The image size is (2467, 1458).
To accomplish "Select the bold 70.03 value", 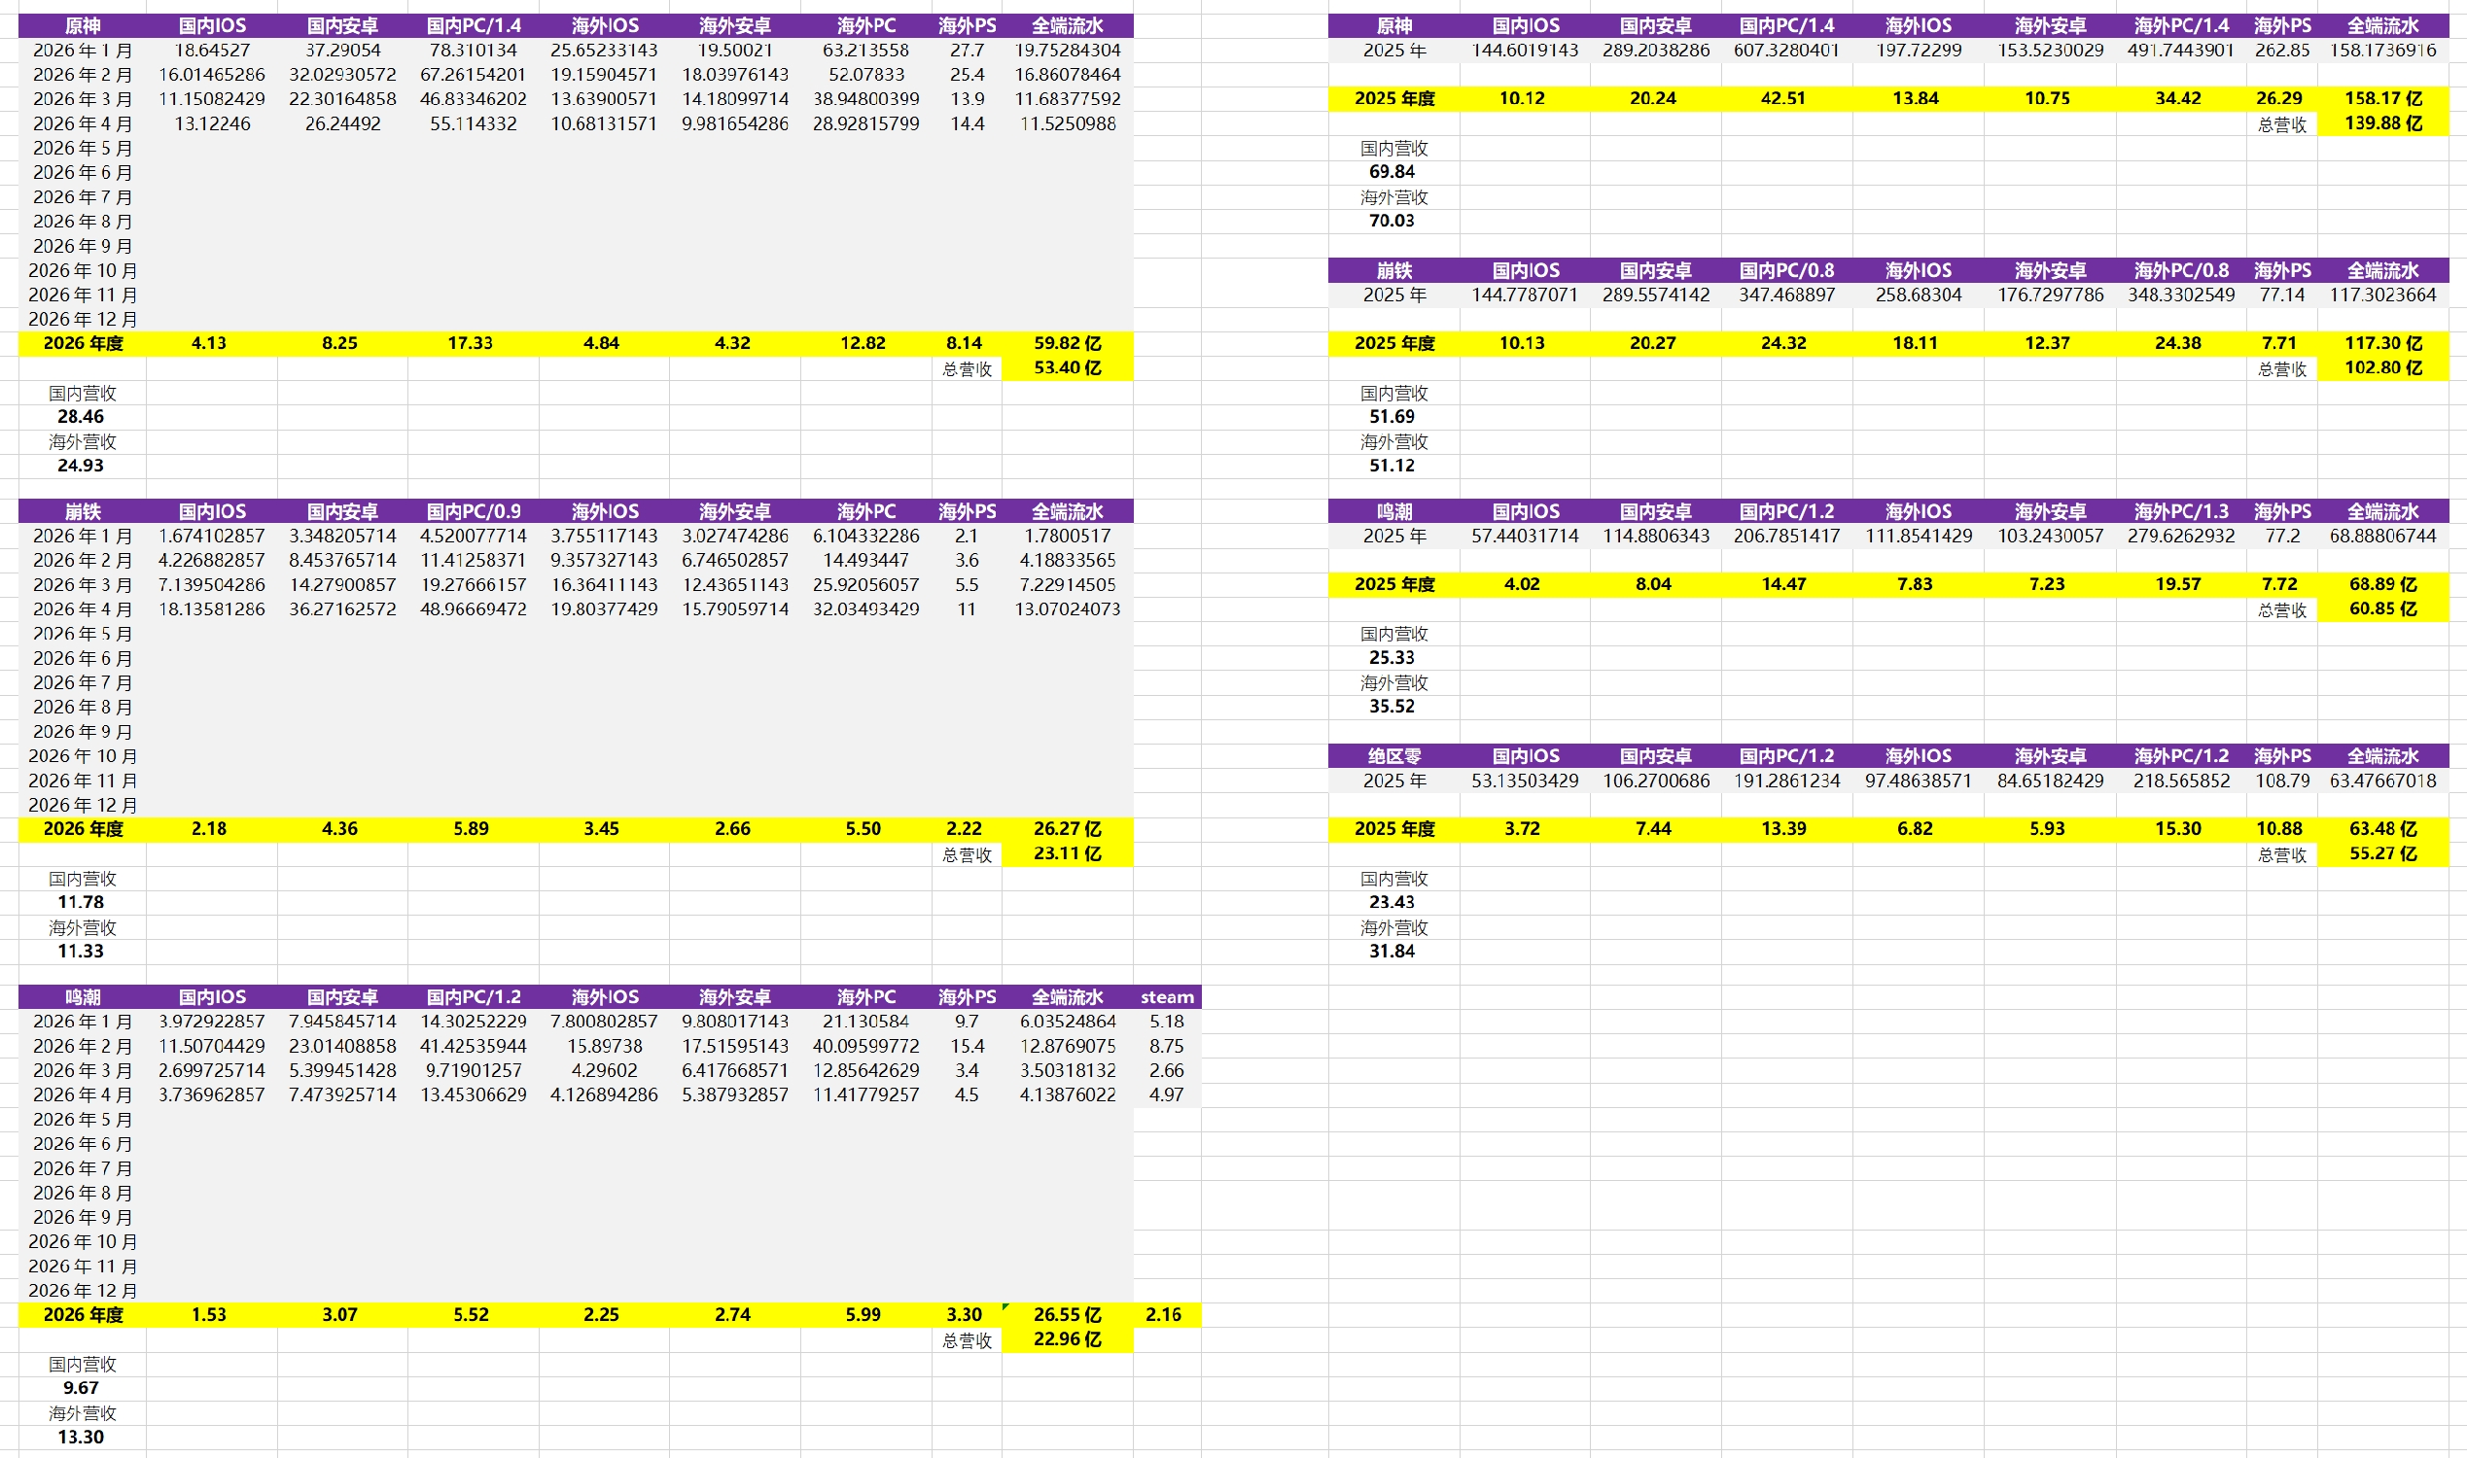I will point(1392,221).
